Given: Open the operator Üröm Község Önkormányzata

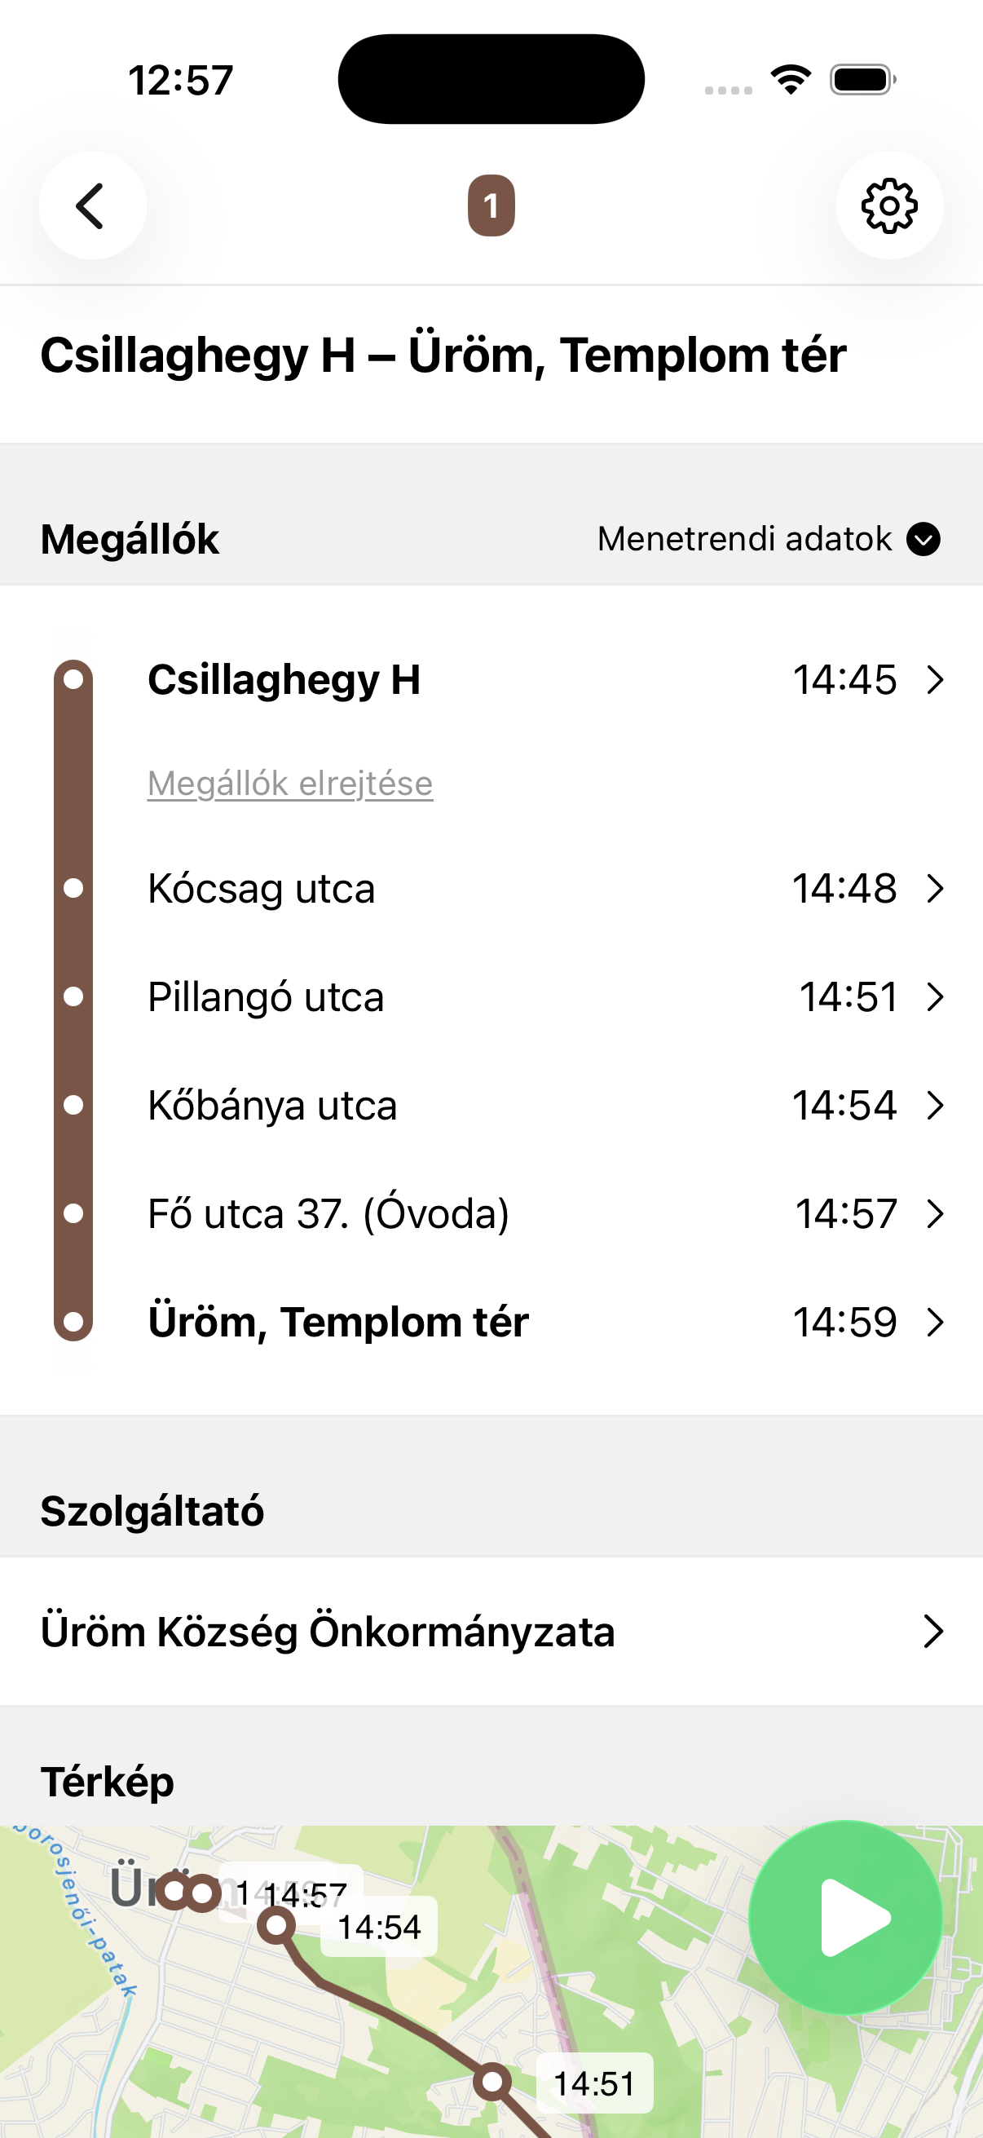Looking at the screenshot, I should point(328,1632).
